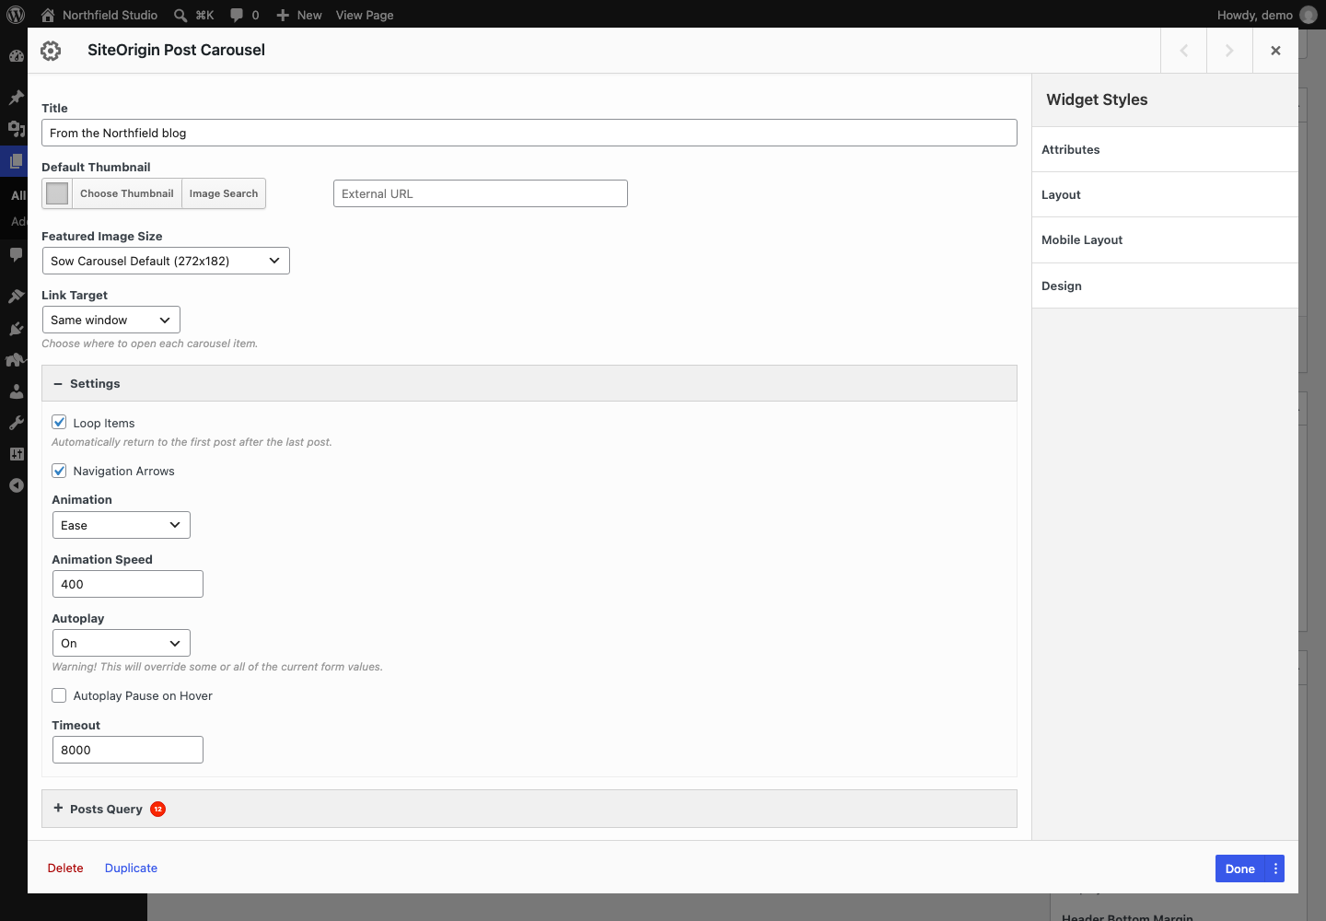The width and height of the screenshot is (1326, 921).
Task: Click the thumbnail preview swatch
Action: click(x=57, y=193)
